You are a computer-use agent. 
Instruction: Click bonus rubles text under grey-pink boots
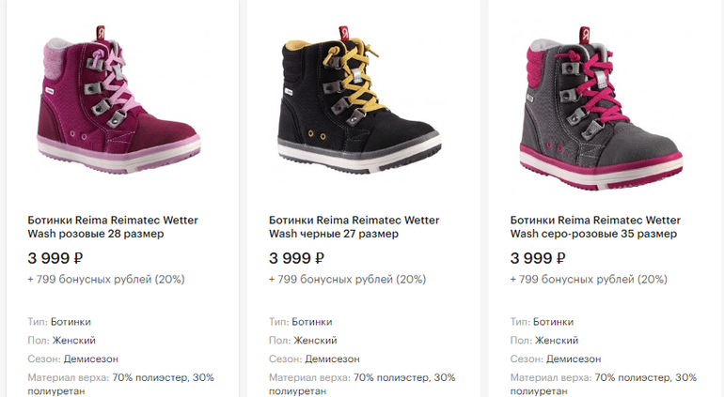click(x=589, y=280)
